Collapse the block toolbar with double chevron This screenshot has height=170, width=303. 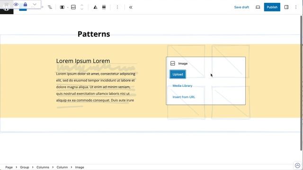coord(131,8)
